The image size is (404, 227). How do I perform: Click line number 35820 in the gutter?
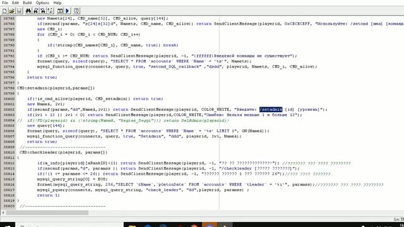[x=9, y=206]
